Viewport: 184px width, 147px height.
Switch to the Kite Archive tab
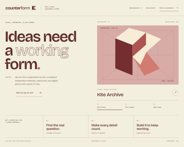tap(110, 106)
